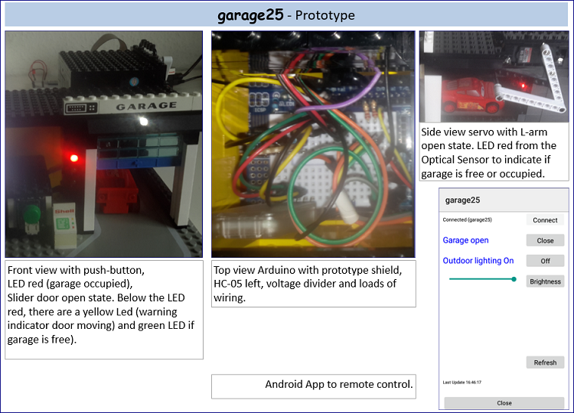Click the 'Garage open' status text
Screen dimensions: 574x413
pyautogui.click(x=465, y=240)
